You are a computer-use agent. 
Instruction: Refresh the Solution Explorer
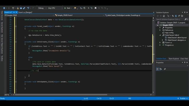tap(176, 16)
